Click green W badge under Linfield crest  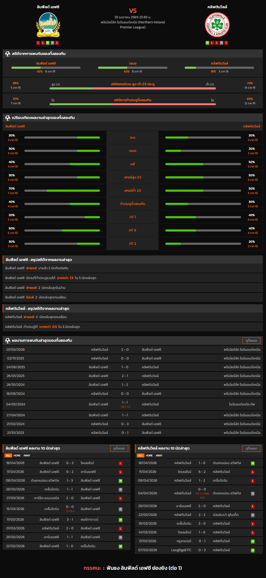(x=48, y=43)
